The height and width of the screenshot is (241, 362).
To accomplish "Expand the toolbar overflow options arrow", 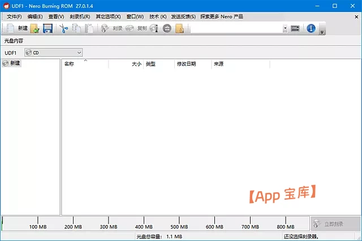I will click(x=322, y=32).
